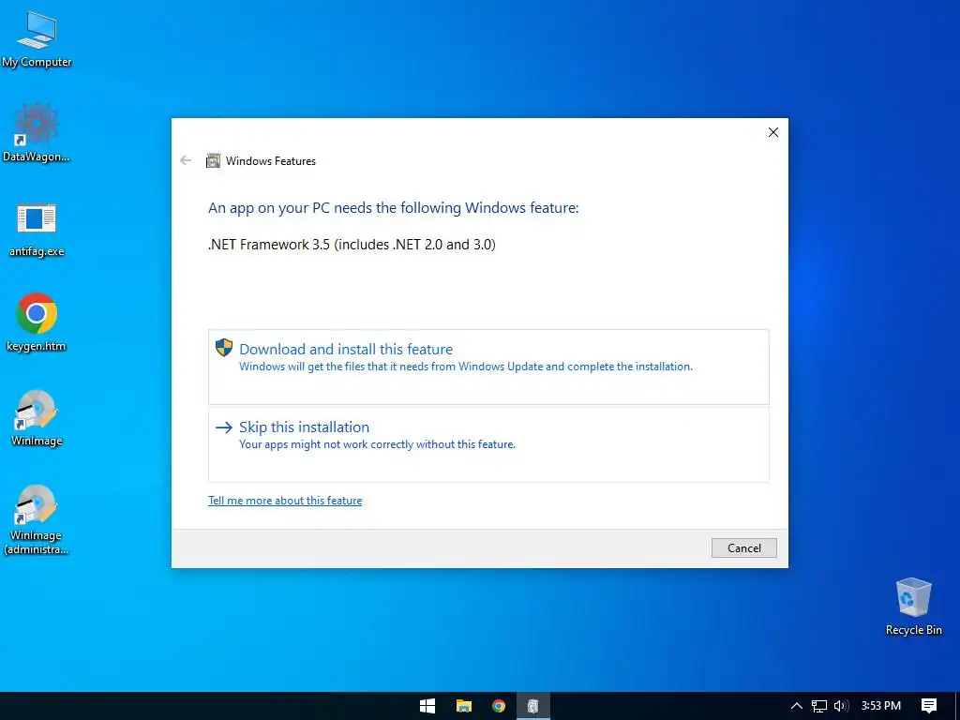This screenshot has height=720, width=960.
Task: Choose Skip this installation
Action: coord(488,444)
